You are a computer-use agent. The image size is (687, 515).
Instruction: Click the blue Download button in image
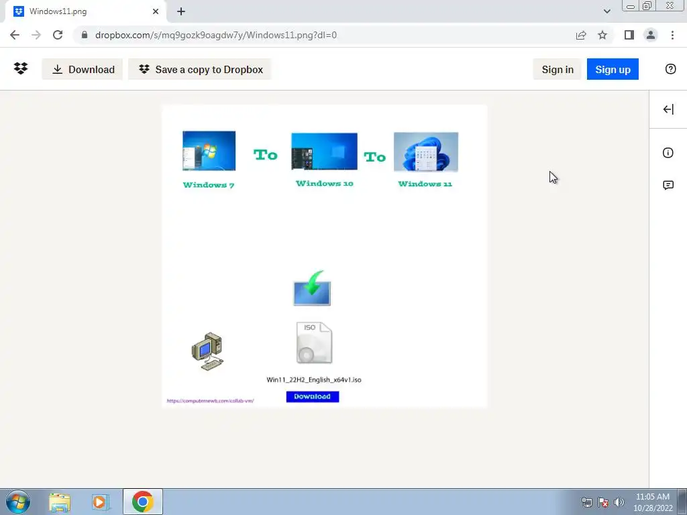pos(313,396)
